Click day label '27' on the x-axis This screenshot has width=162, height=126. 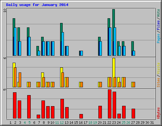[x=133, y=123]
